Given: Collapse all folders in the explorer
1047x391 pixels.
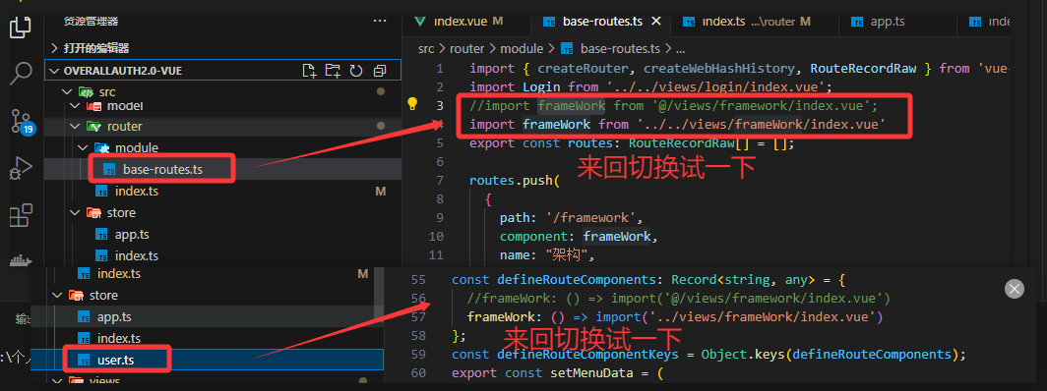Looking at the screenshot, I should point(380,71).
